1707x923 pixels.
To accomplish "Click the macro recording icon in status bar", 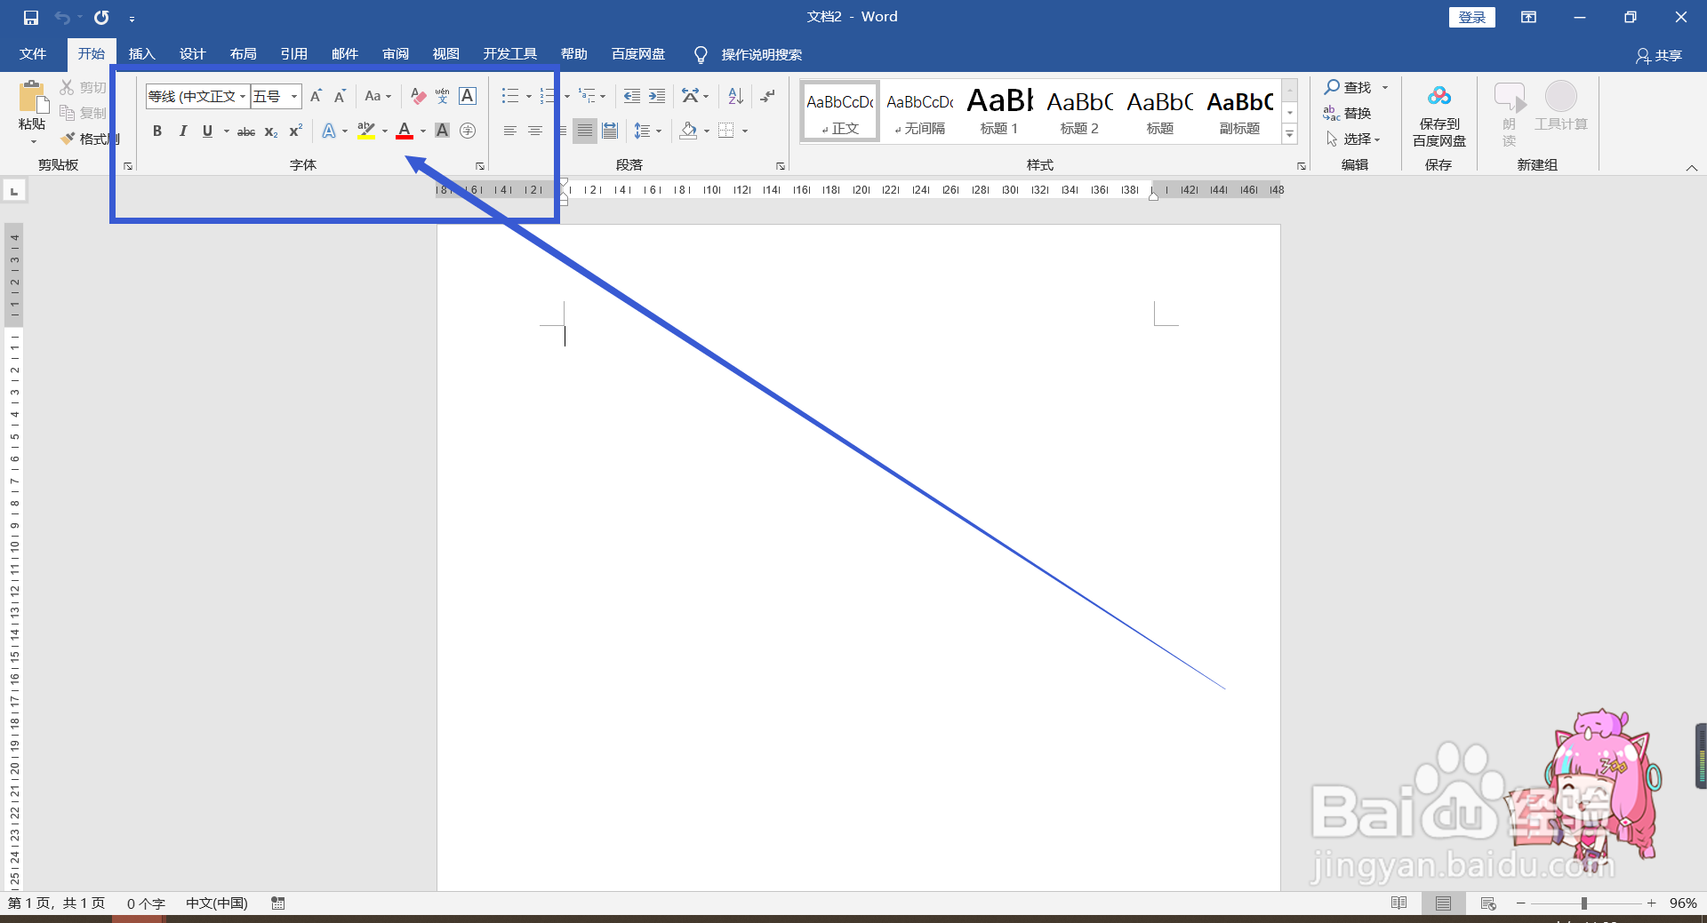I will [x=278, y=903].
